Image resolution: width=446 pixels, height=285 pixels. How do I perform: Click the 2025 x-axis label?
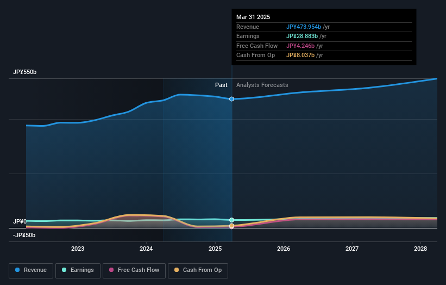point(215,249)
